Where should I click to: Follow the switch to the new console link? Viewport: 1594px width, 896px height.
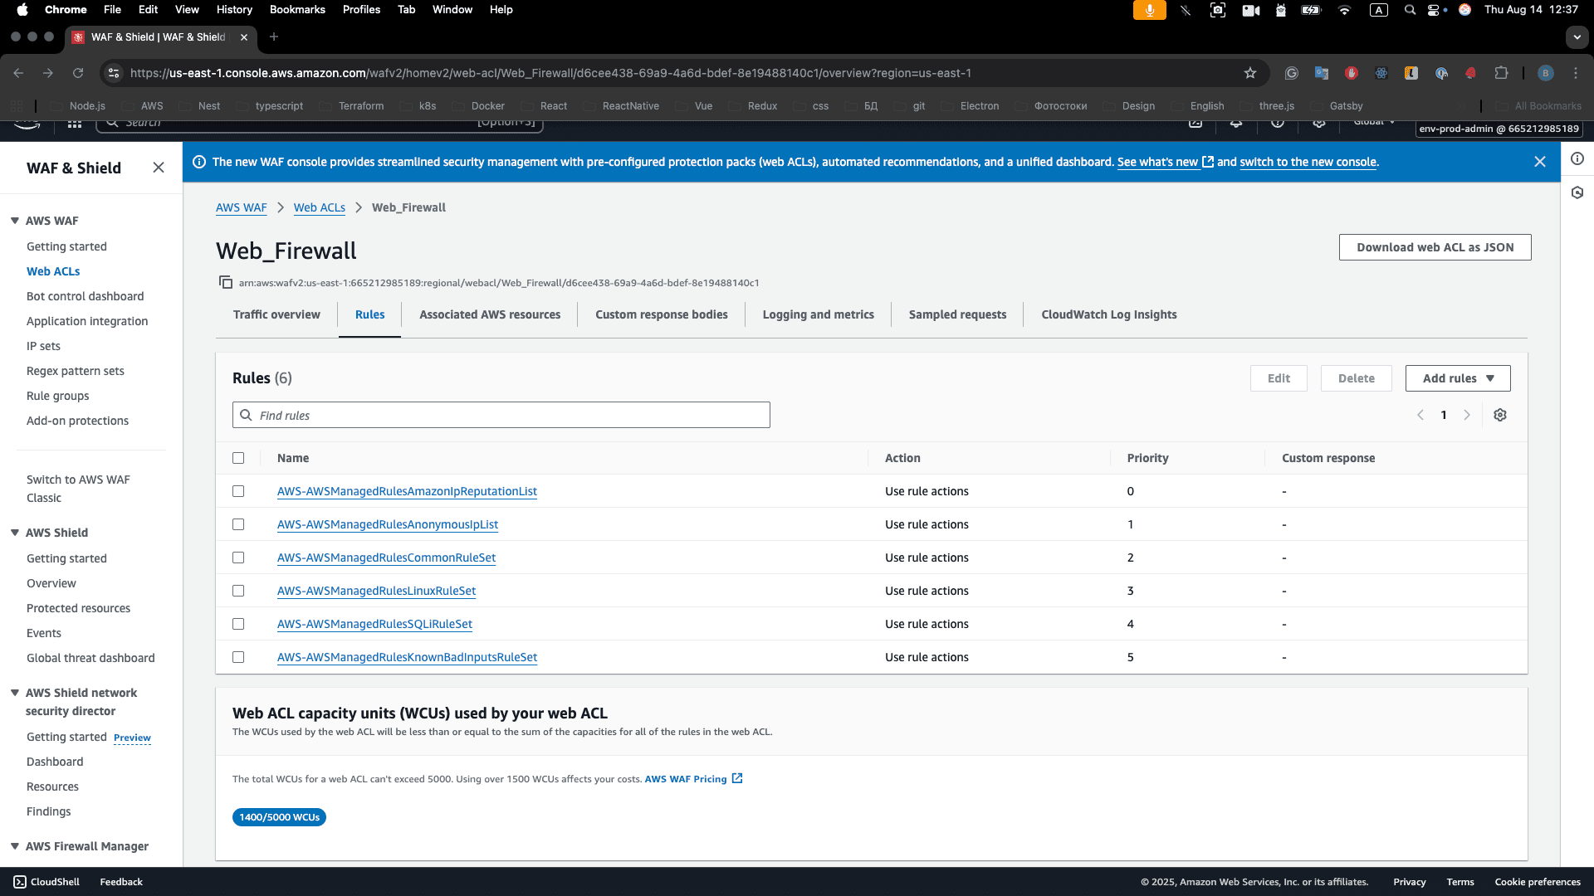1308,162
